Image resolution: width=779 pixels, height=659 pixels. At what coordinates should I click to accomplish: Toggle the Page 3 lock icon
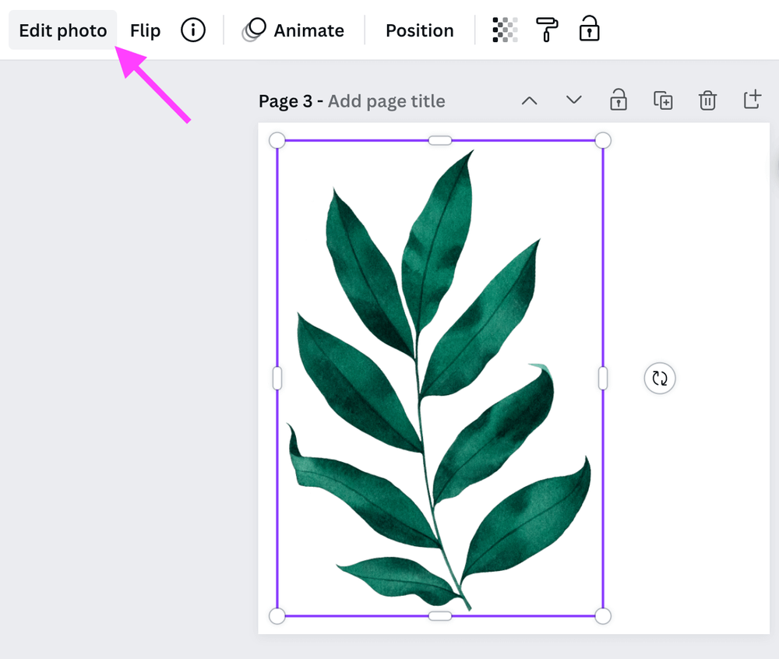point(618,100)
